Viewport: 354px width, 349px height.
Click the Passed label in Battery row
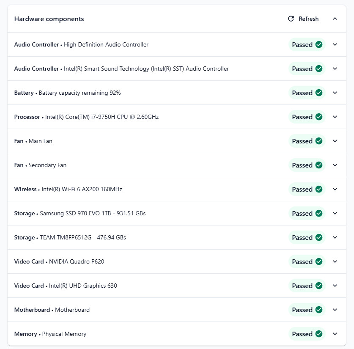pos(302,93)
